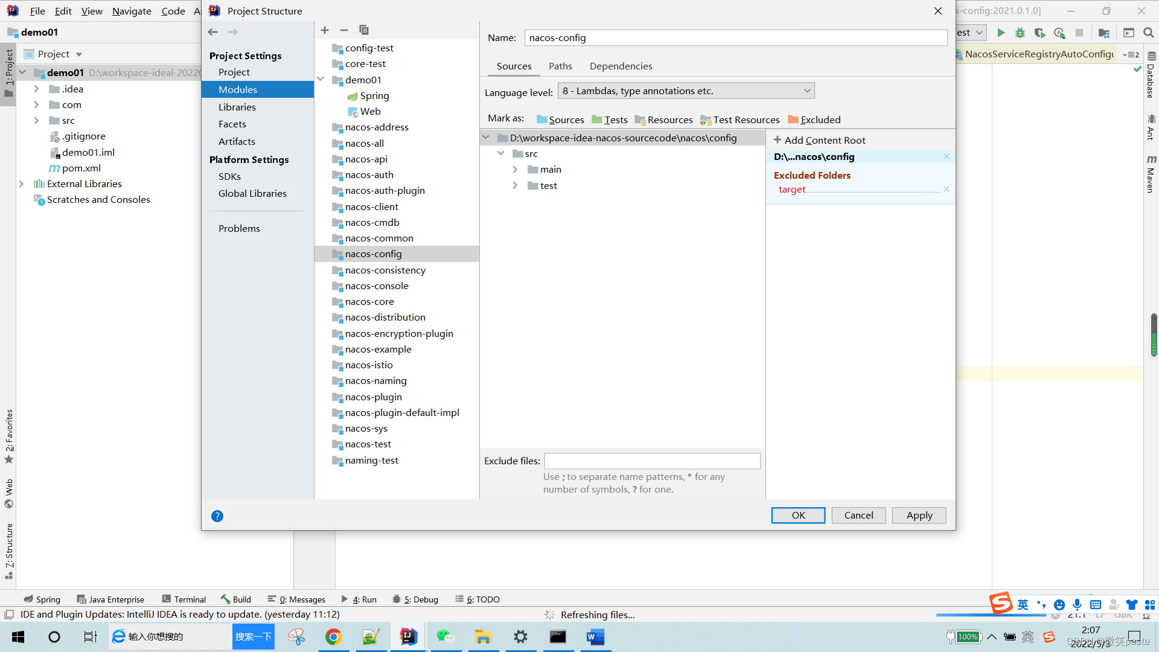Click the Run configuration green play icon
Image resolution: width=1159 pixels, height=652 pixels.
(1001, 32)
